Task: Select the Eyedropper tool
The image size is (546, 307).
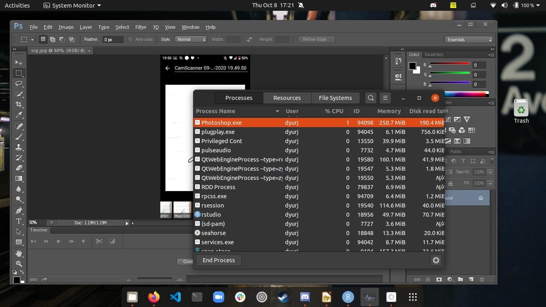Action: click(x=19, y=115)
